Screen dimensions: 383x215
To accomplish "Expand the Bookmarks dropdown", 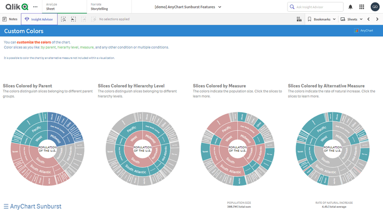I will pyautogui.click(x=322, y=19).
